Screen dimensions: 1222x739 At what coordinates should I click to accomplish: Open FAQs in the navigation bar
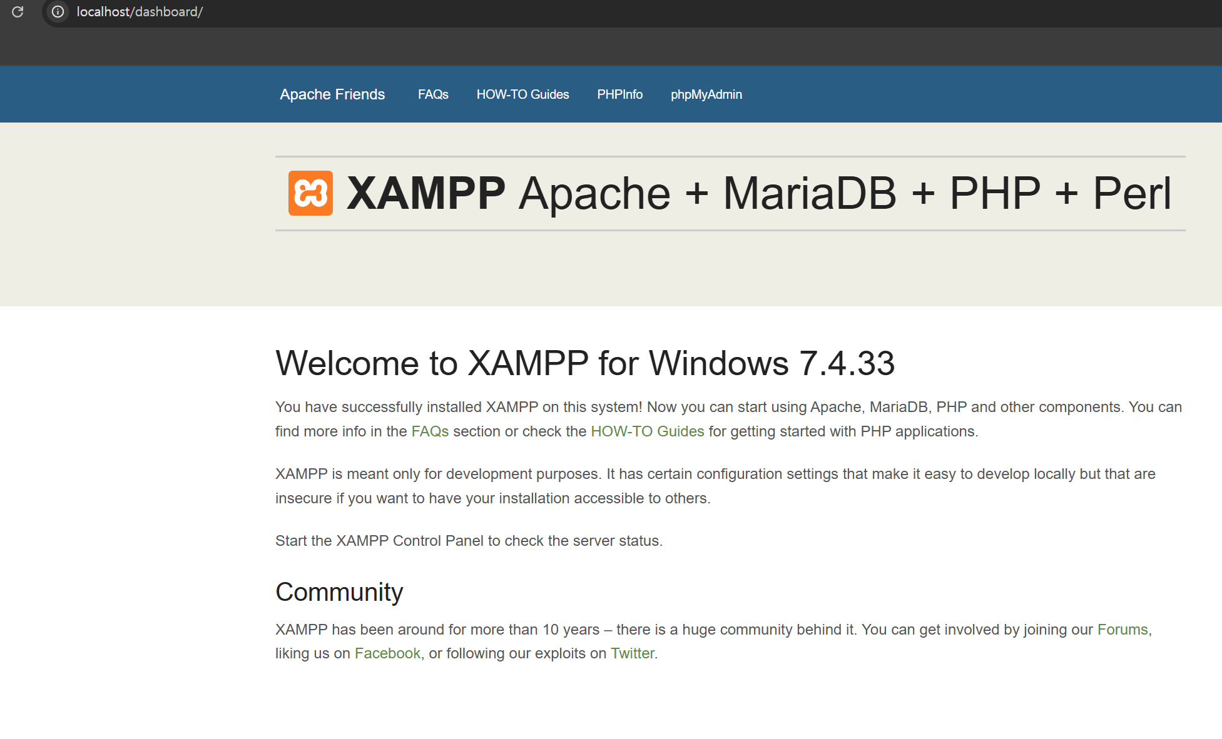tap(433, 94)
